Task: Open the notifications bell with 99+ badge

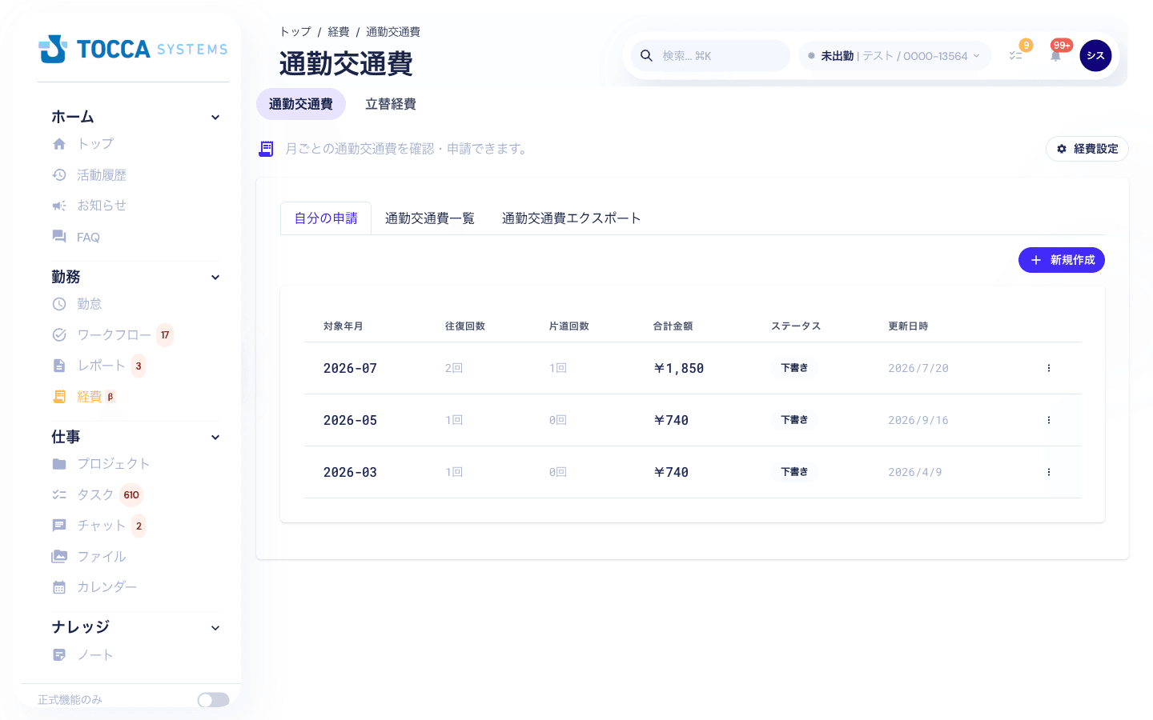Action: (1055, 56)
